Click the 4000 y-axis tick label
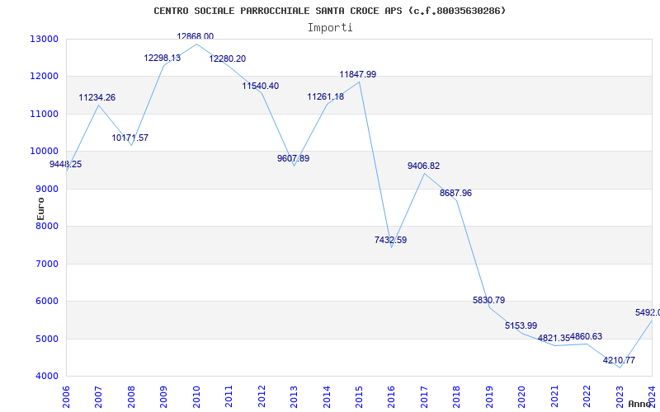The width and height of the screenshot is (660, 412). tap(47, 377)
